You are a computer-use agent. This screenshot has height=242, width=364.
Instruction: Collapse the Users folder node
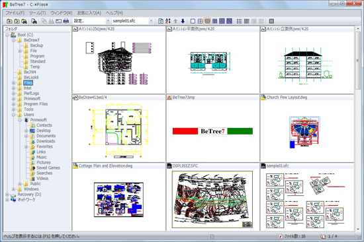point(13,115)
